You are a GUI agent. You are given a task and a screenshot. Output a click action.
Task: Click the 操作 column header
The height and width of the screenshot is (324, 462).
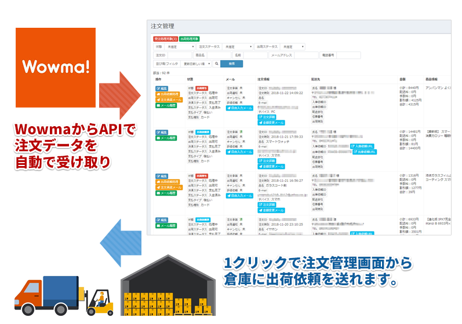coord(158,79)
